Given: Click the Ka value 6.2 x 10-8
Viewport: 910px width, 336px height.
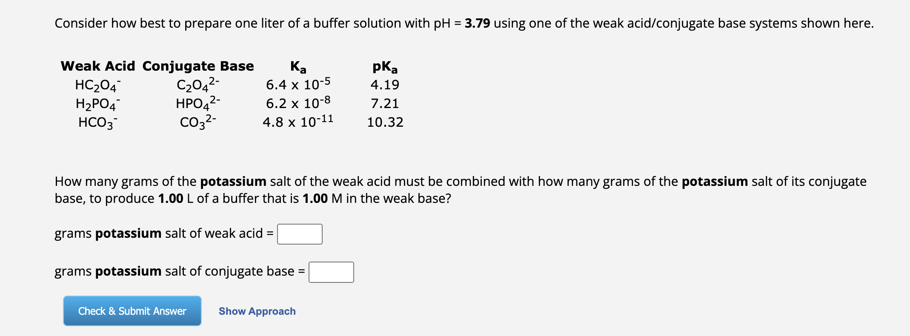Looking at the screenshot, I should tap(298, 103).
